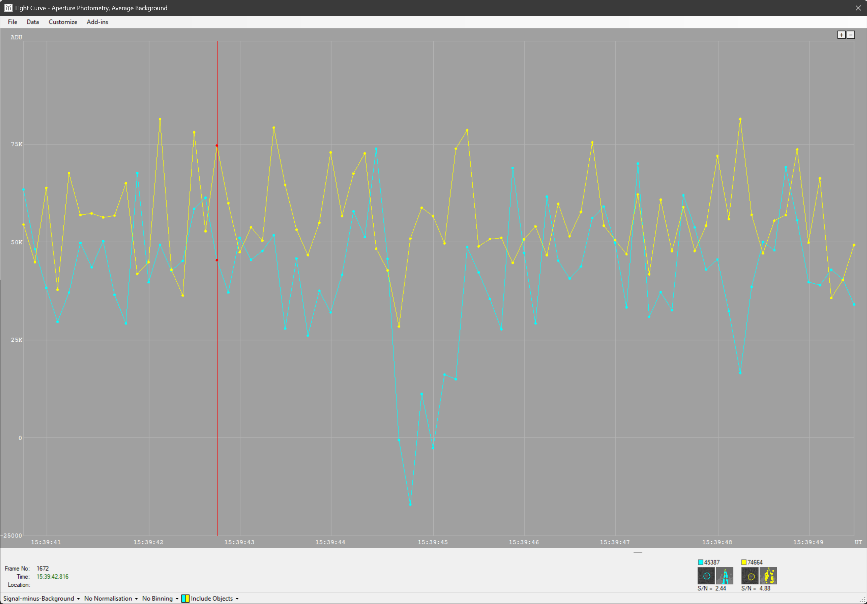Open the Add-ins menu
The height and width of the screenshot is (604, 867).
97,22
